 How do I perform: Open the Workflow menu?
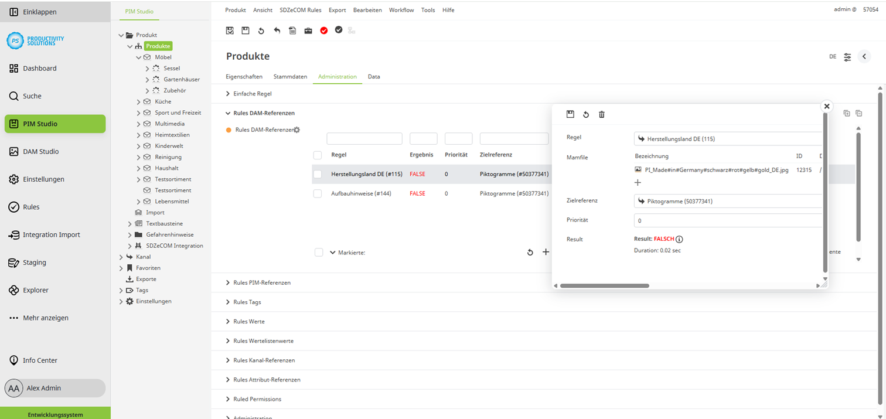tap(401, 10)
